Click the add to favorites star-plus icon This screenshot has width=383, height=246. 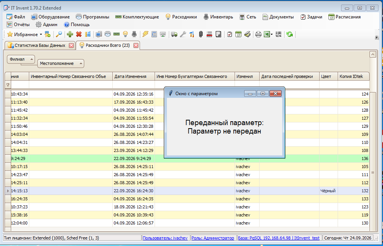[48, 35]
